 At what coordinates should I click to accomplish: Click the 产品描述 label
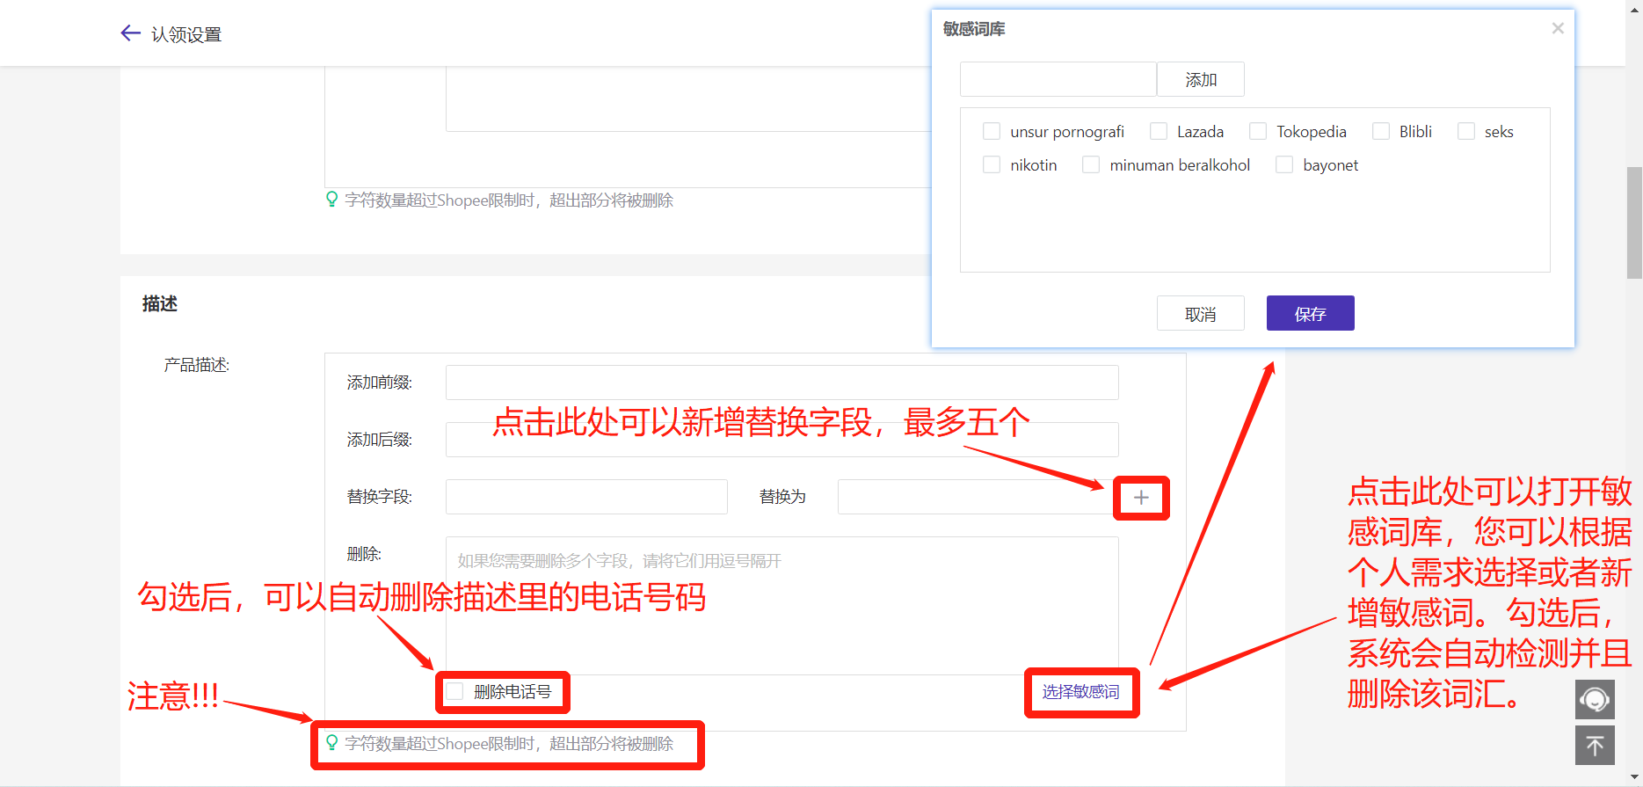click(197, 365)
